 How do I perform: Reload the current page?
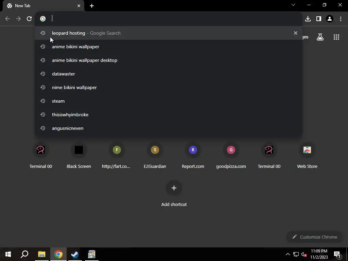[29, 19]
